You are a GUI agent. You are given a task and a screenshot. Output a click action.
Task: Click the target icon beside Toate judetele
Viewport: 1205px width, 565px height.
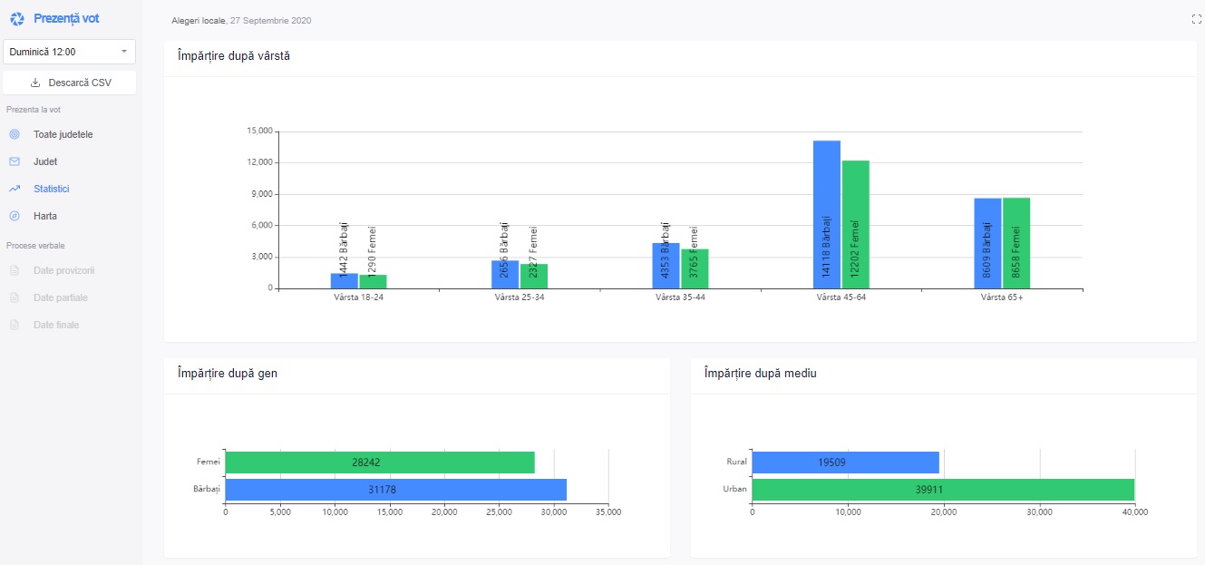(x=15, y=134)
